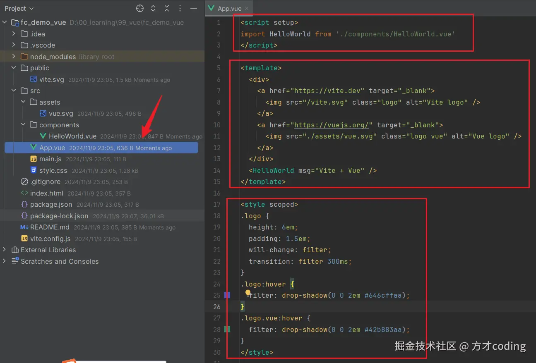This screenshot has height=363, width=536.
Task: Click the icon beside Scratches and Consoles
Action: click(x=15, y=261)
